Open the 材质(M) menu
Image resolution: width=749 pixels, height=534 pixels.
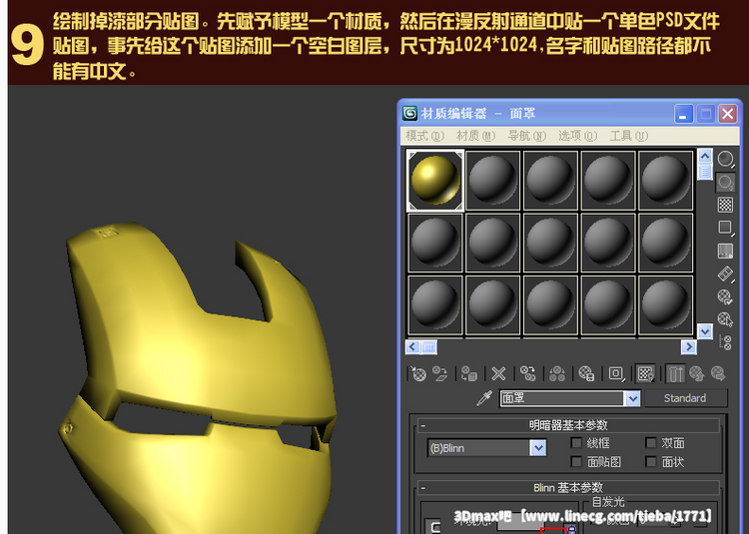475,136
